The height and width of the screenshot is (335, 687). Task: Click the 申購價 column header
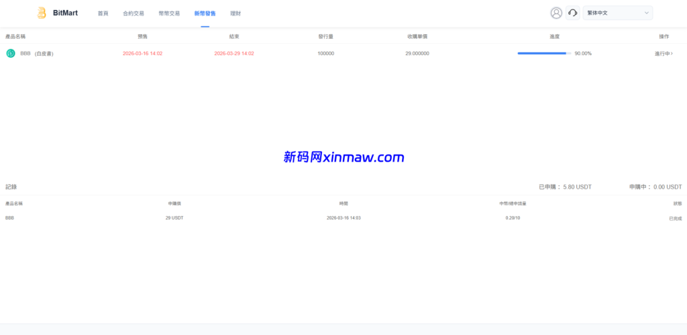click(174, 203)
